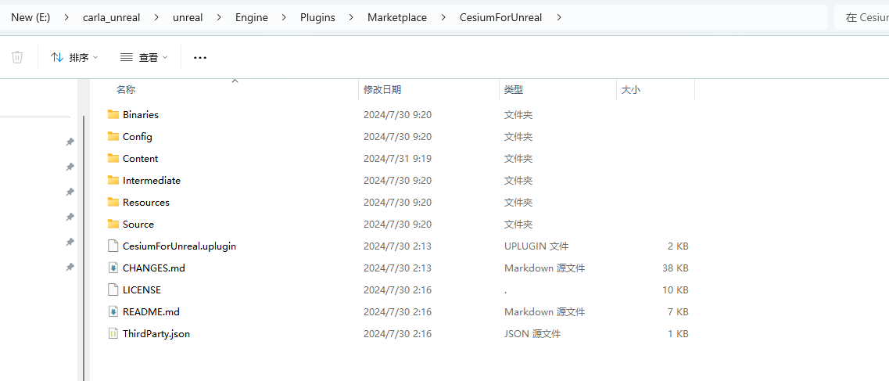Open the sort (排序) dropdown

[x=75, y=57]
